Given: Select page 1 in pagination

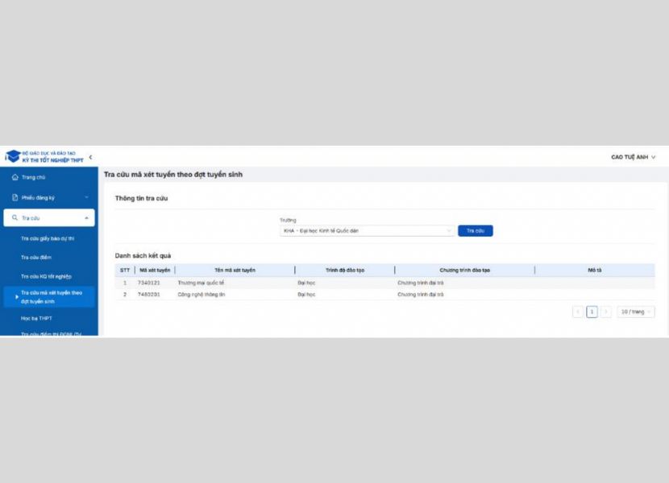Looking at the screenshot, I should (592, 312).
